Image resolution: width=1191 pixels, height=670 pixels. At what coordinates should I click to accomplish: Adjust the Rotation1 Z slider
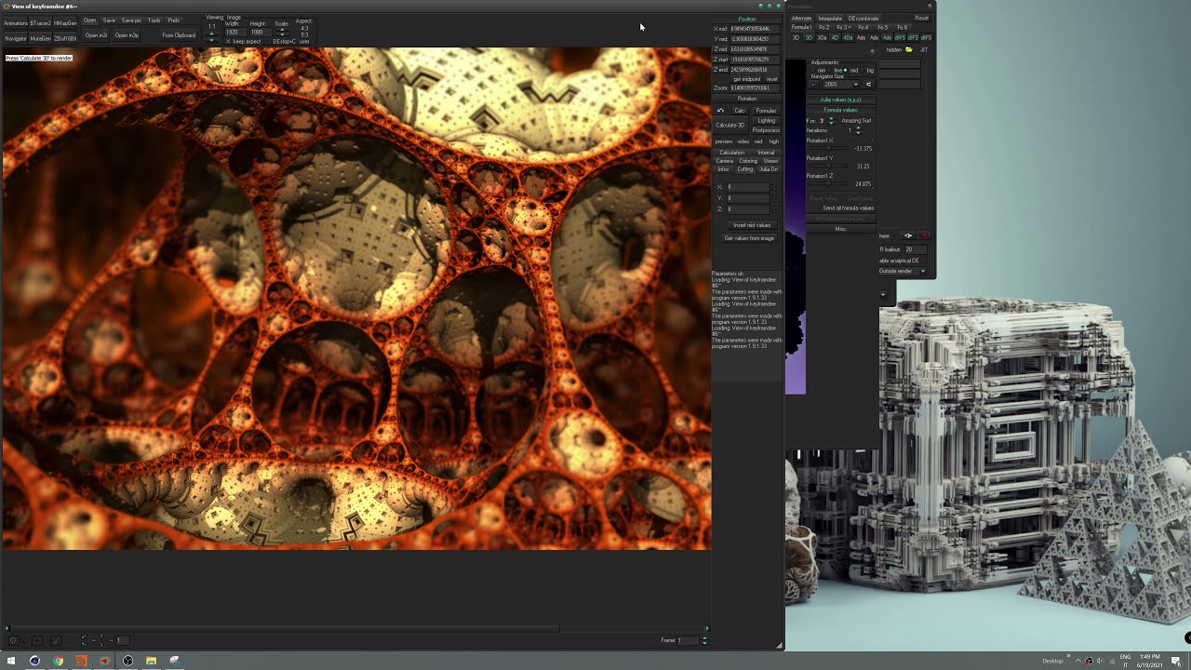[828, 184]
